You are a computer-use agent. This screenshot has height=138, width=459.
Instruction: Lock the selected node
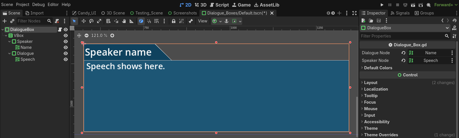(174, 21)
